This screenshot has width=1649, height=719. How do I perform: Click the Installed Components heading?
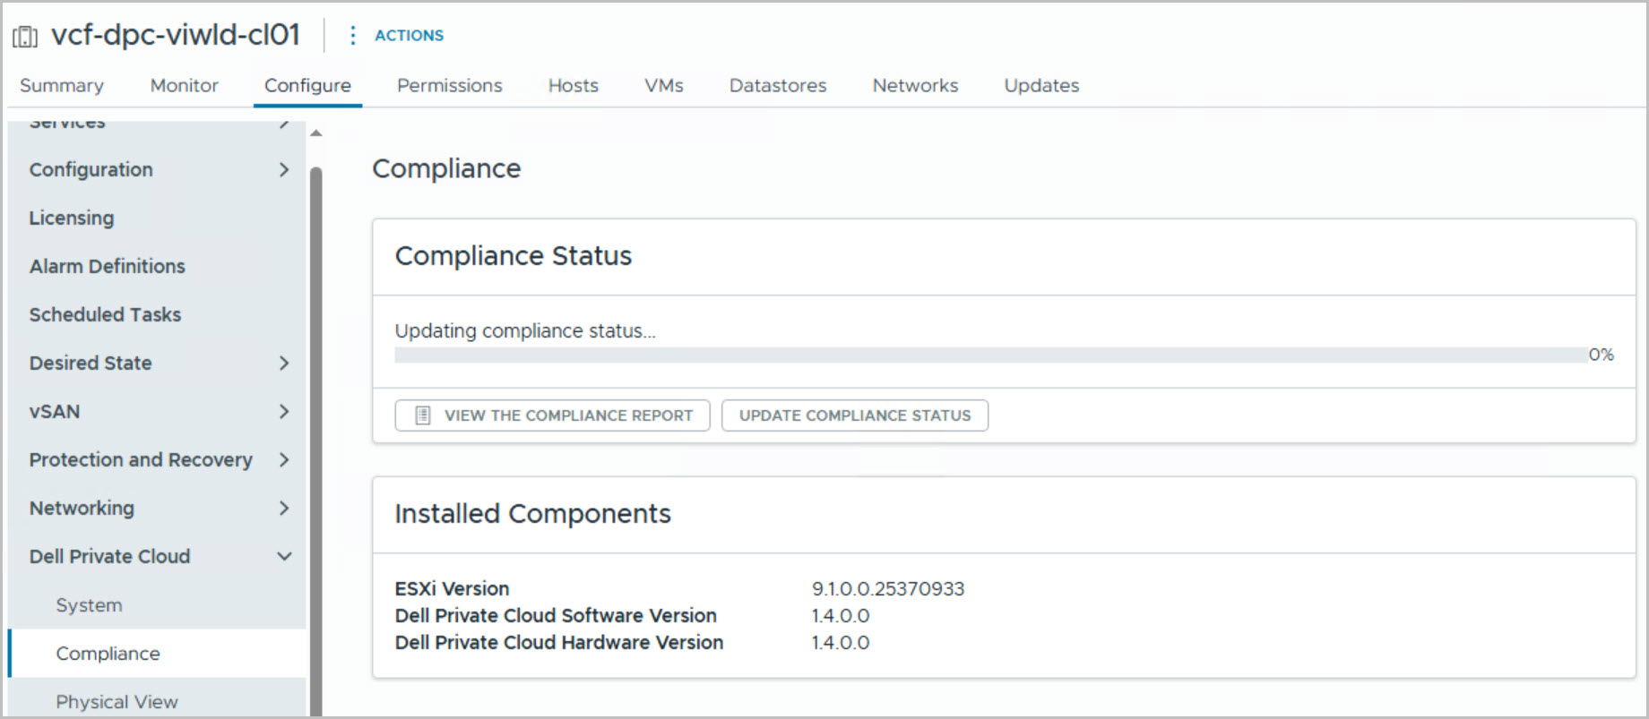[532, 513]
